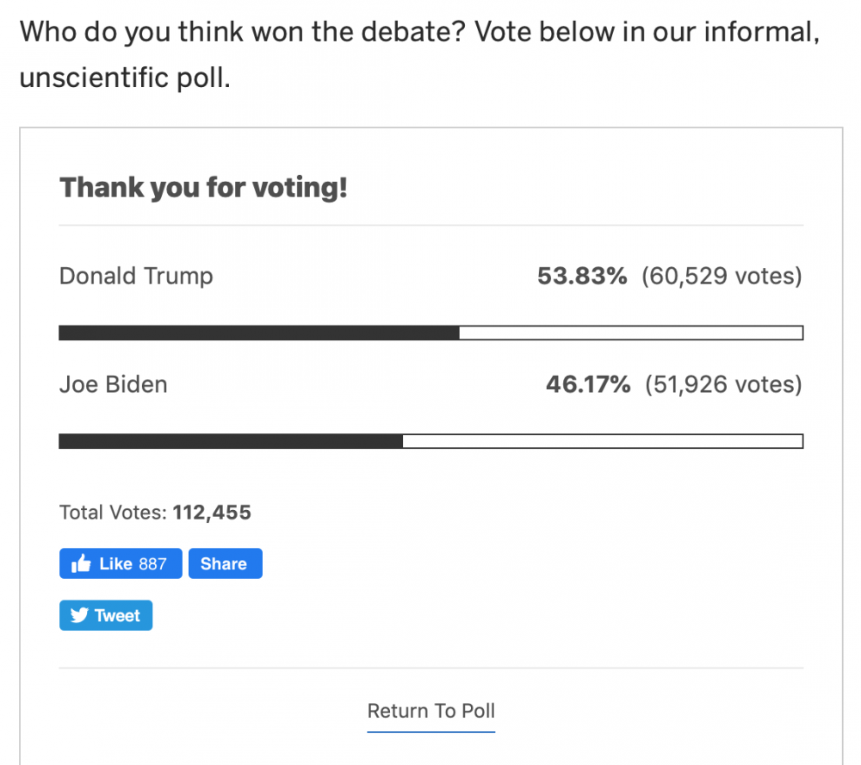This screenshot has height=765, width=861.
Task: Click the "unscientific poll" text line
Action: click(x=125, y=78)
